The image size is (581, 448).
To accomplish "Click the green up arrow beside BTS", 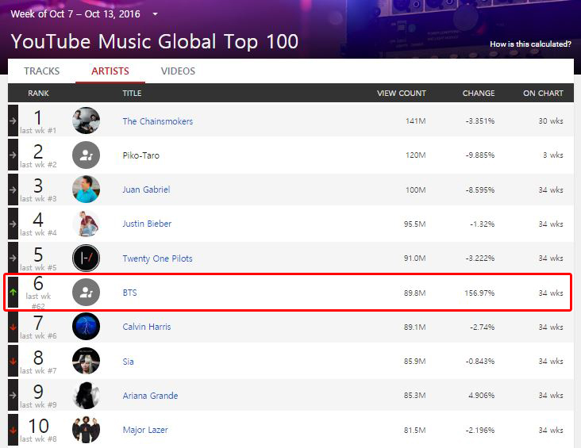I will click(13, 292).
